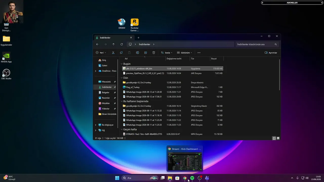Expand the Ağ network node
Screen dimensions: 324x182
(x=95, y=130)
